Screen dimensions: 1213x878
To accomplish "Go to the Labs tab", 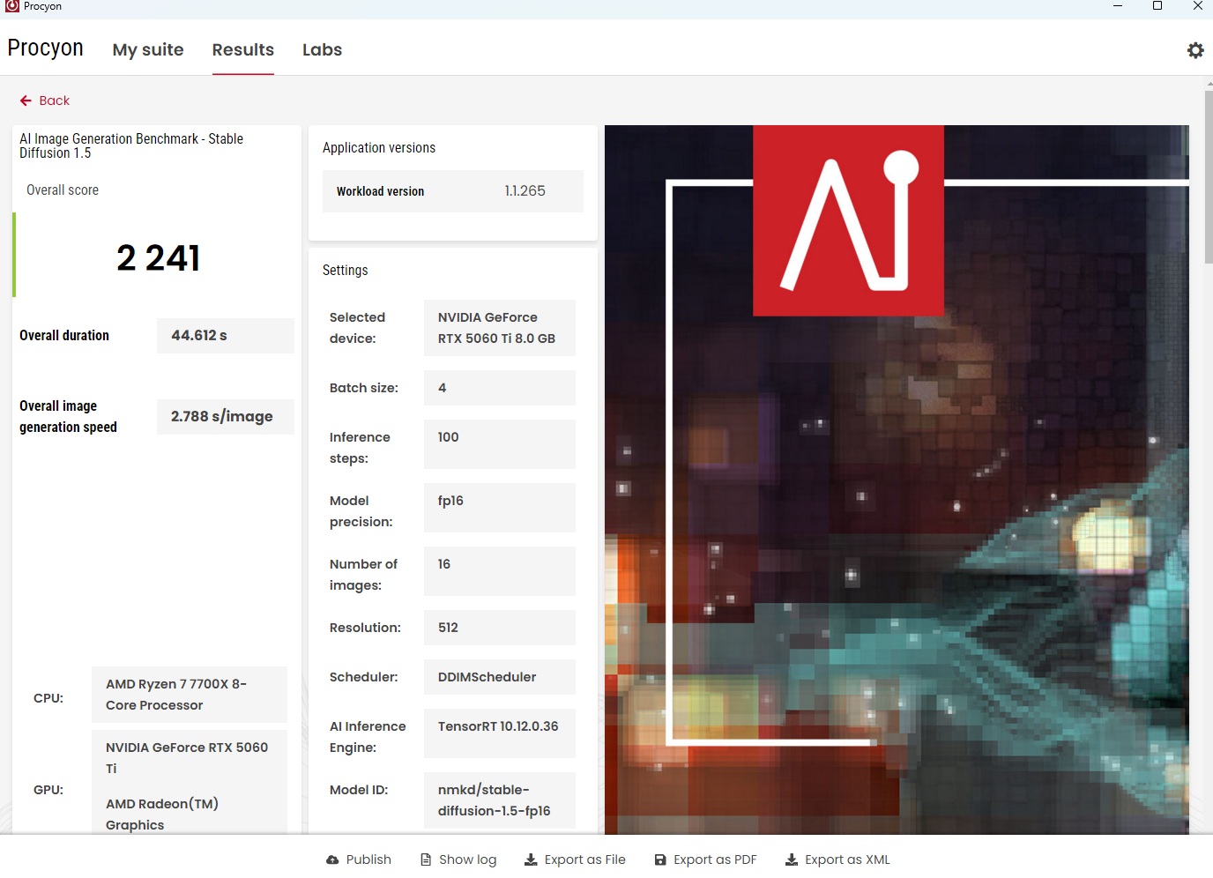I will [x=322, y=49].
